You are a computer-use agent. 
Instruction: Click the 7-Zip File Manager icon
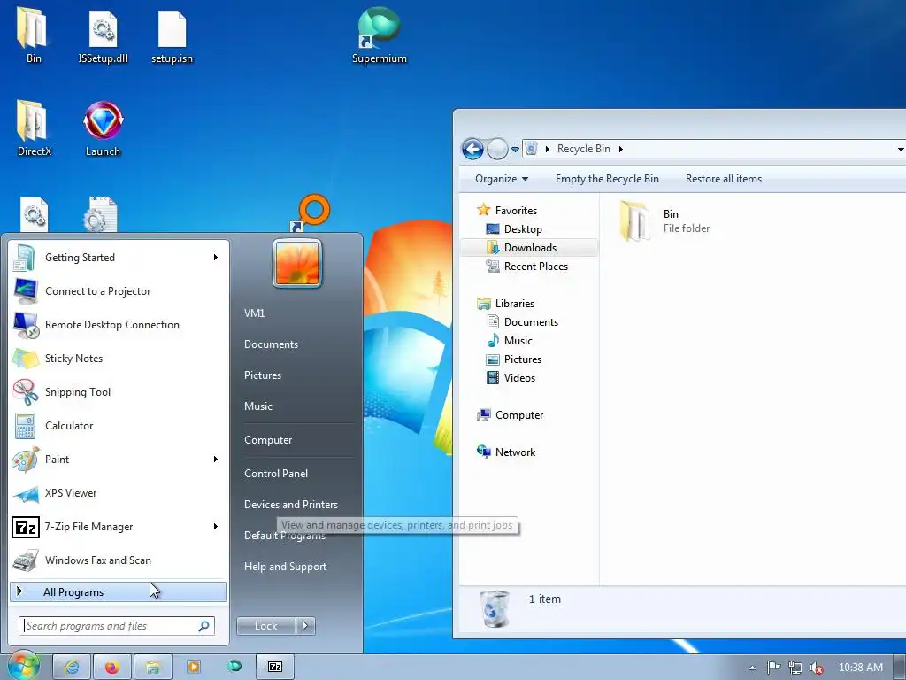(26, 527)
